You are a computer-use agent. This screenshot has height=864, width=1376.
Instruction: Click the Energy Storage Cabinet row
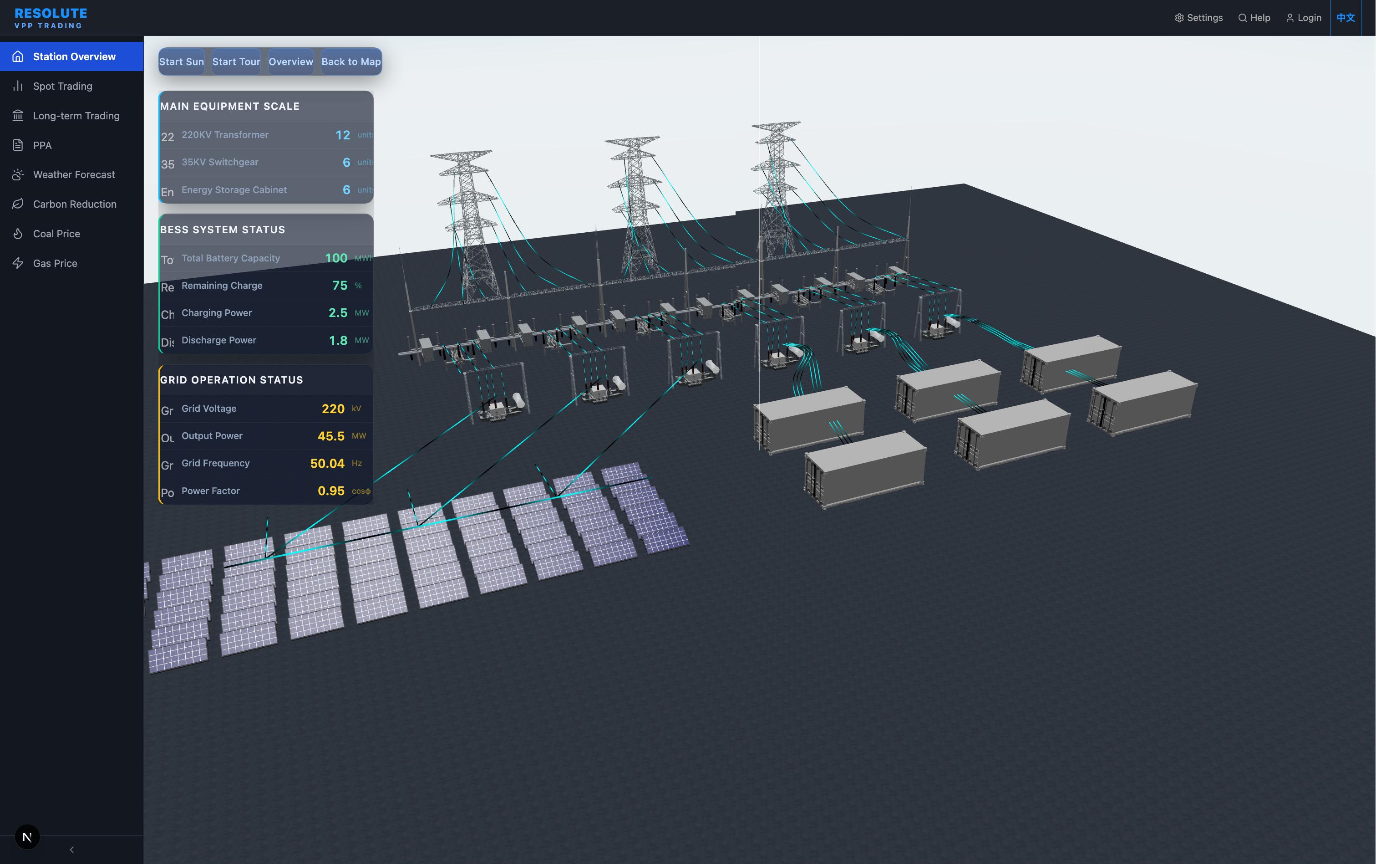click(267, 190)
